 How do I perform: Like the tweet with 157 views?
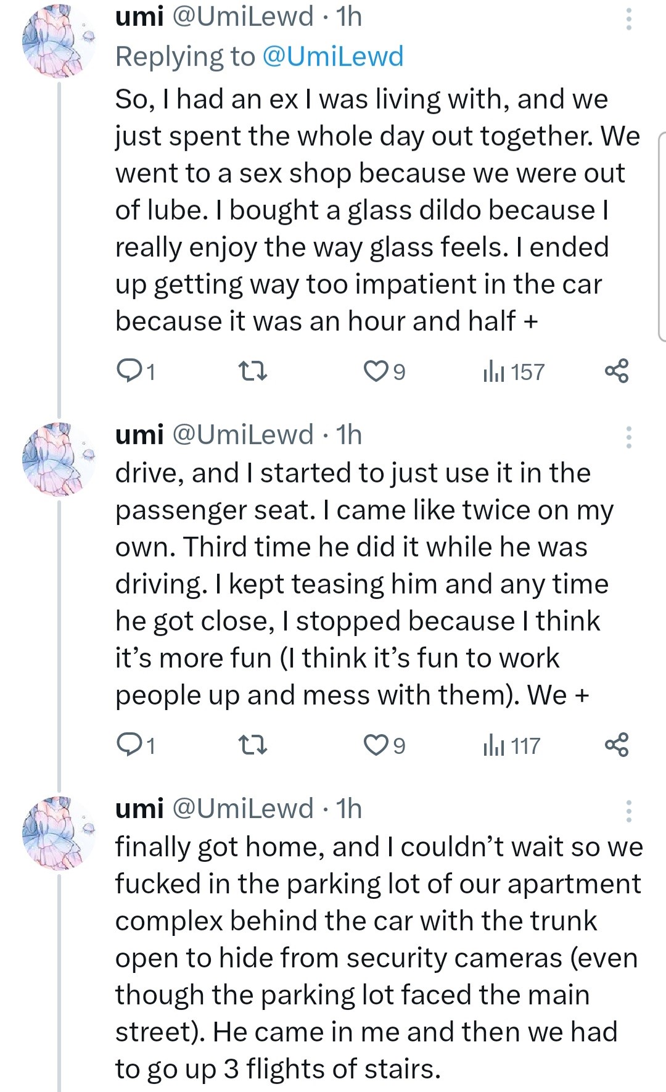(375, 371)
